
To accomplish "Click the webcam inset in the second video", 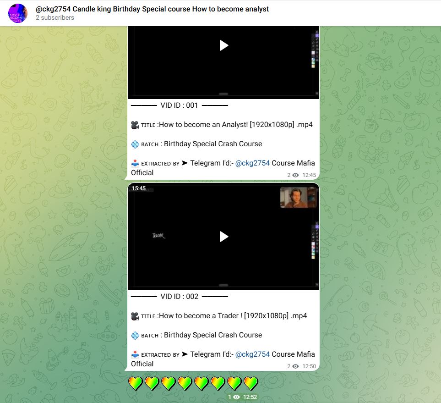I will tap(298, 198).
